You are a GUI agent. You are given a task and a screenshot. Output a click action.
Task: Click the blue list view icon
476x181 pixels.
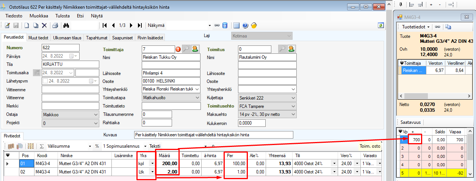coord(236,25)
